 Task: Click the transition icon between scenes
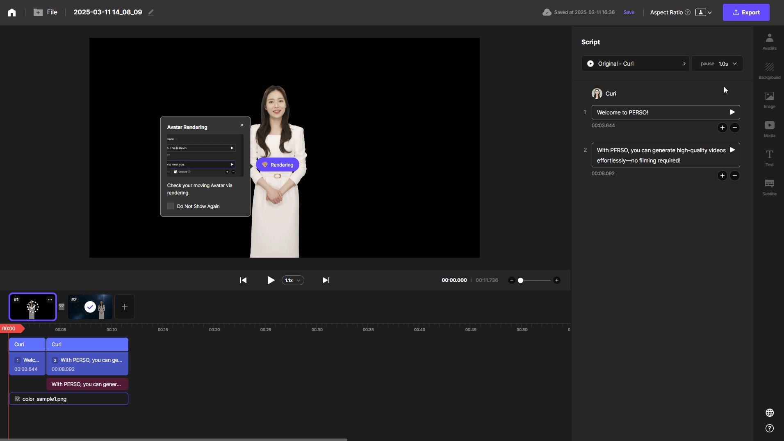[62, 306]
